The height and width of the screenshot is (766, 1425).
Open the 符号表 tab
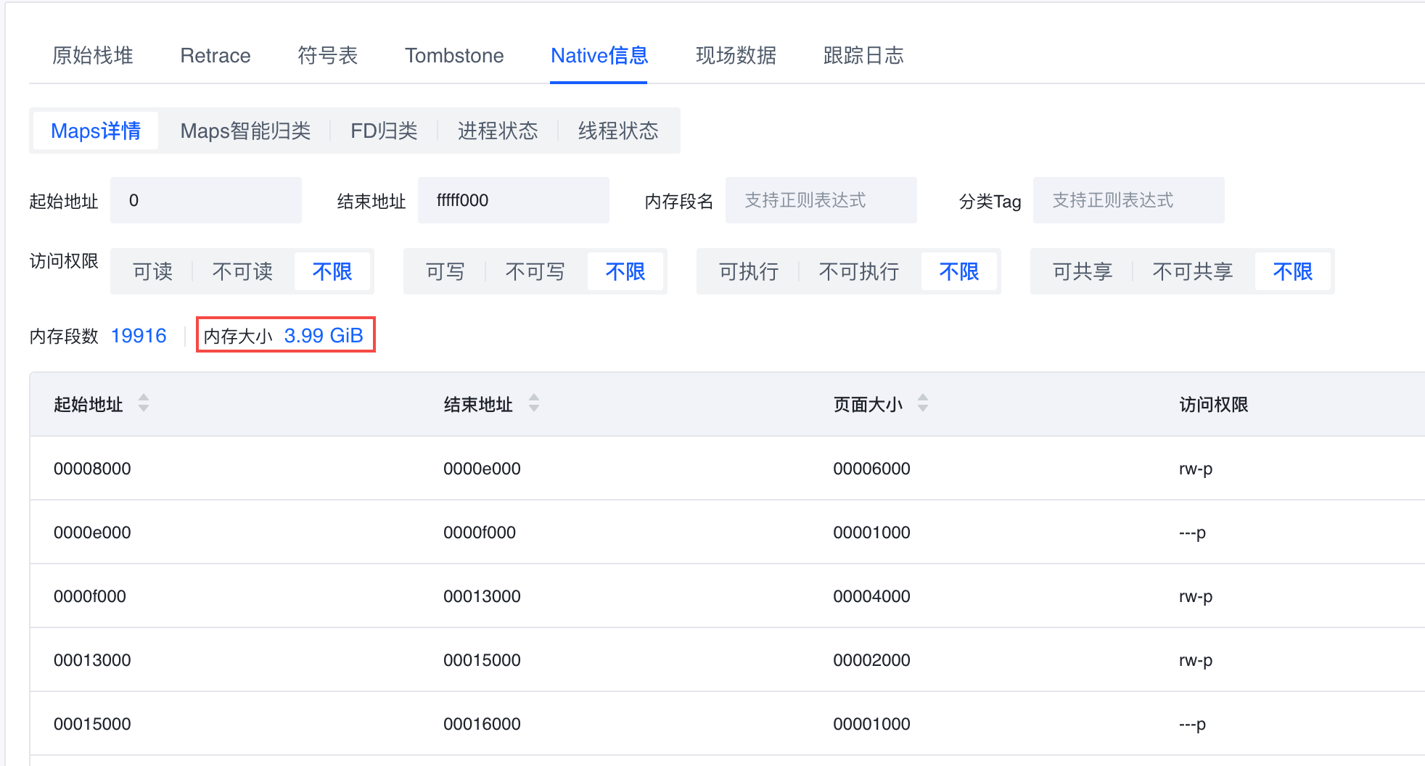(x=328, y=55)
